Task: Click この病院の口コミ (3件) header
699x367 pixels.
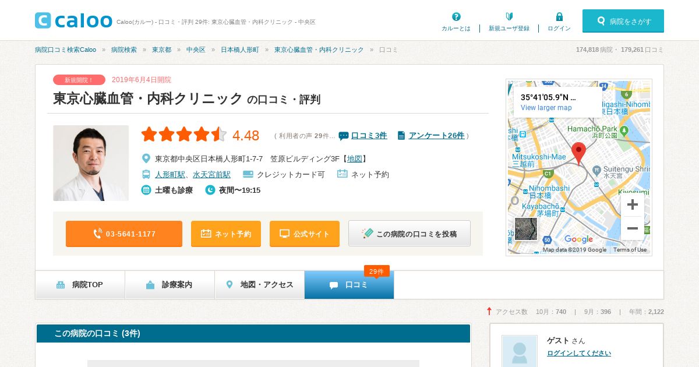Action: point(253,333)
